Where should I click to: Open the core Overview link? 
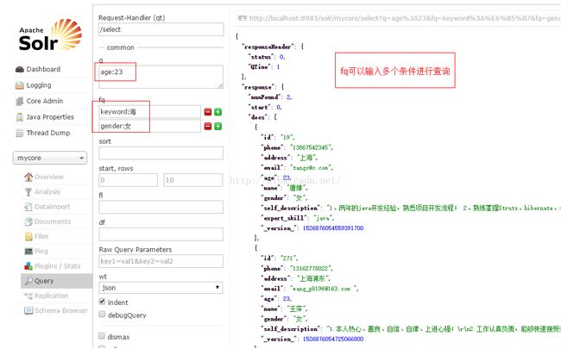pyautogui.click(x=49, y=177)
